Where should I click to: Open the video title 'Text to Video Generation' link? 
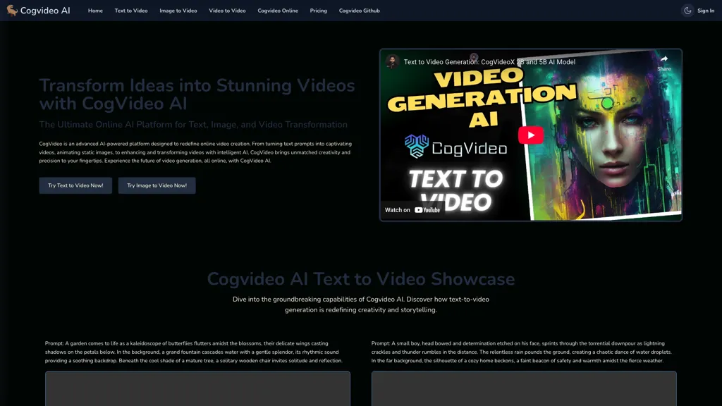pos(489,62)
